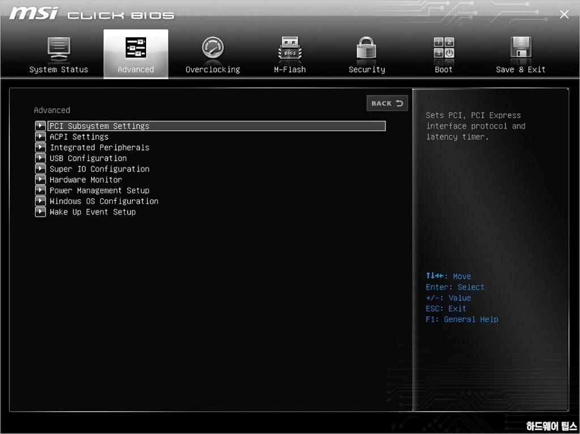Click the arrows Move hint text
580x434 pixels.
[448, 276]
